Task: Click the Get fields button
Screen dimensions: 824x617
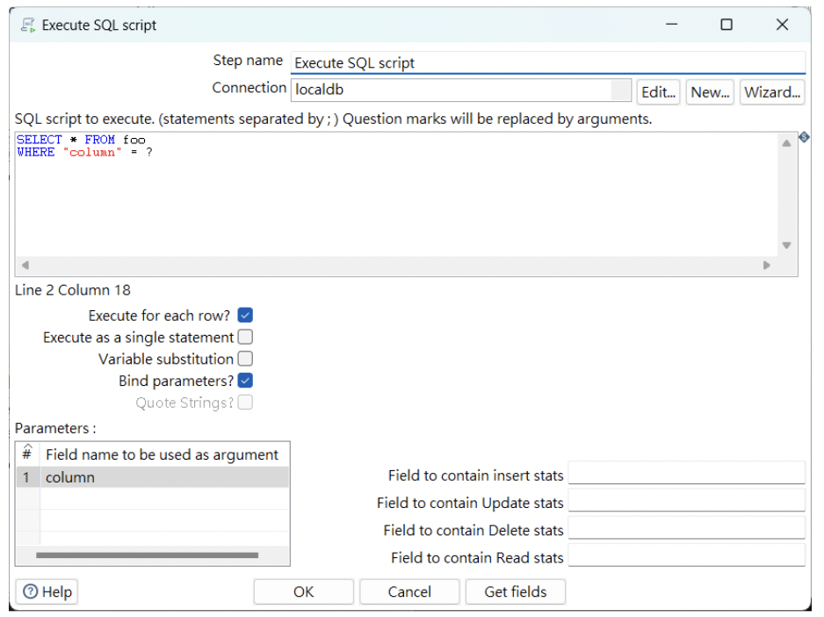Action: point(515,592)
